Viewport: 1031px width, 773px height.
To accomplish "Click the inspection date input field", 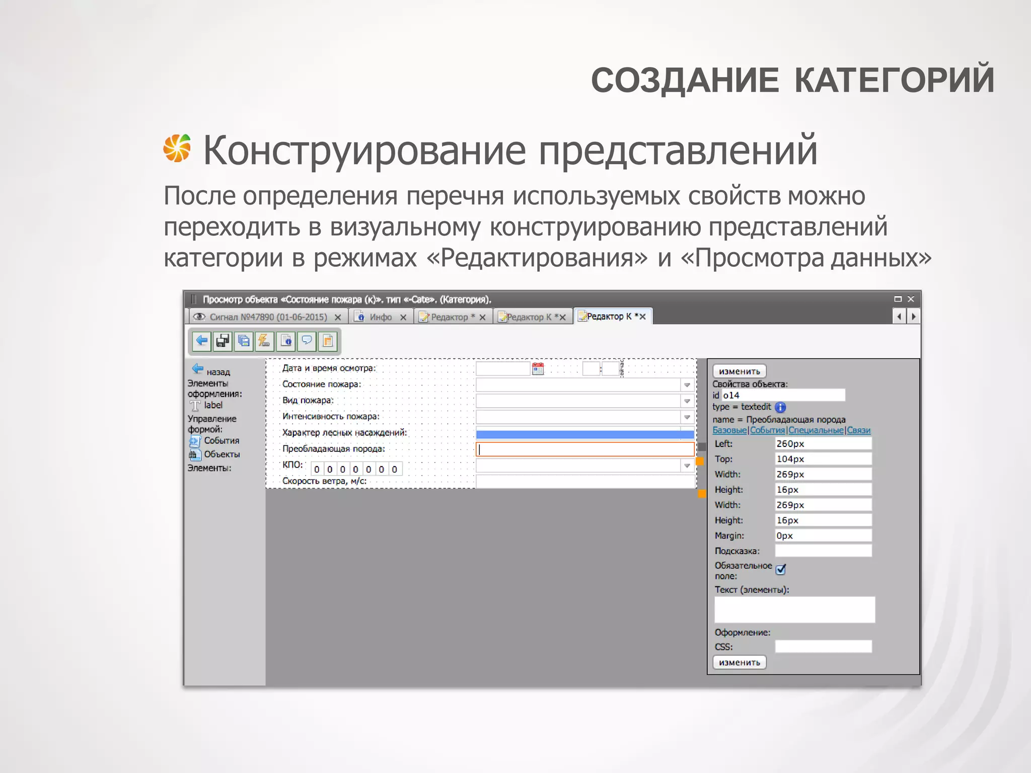I will [x=503, y=369].
